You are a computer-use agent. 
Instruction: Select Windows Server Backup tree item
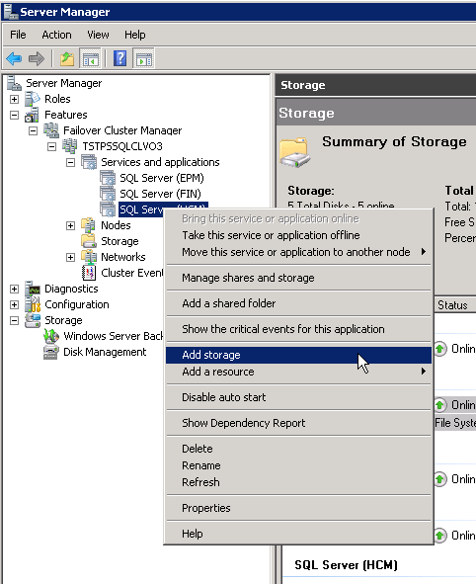114,336
